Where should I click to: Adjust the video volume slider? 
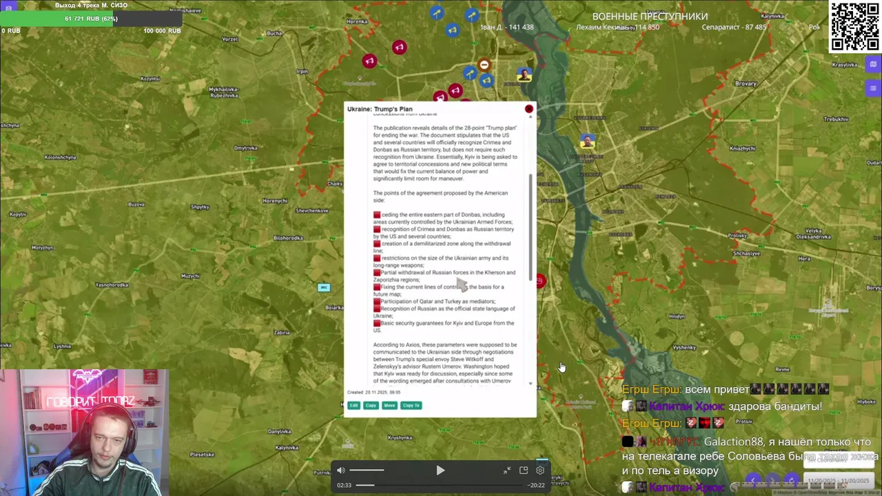click(367, 471)
